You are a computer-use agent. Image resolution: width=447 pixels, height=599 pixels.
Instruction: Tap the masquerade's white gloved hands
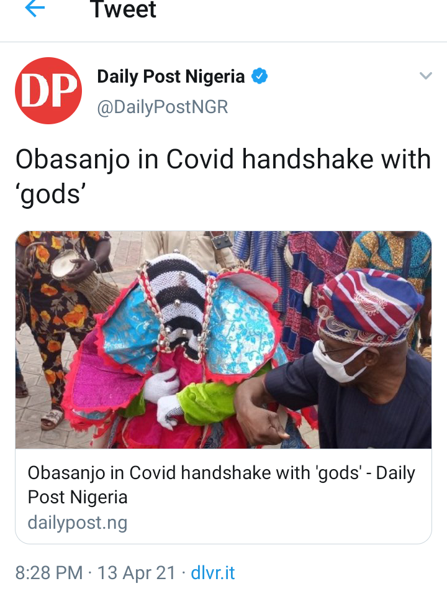[x=165, y=397]
